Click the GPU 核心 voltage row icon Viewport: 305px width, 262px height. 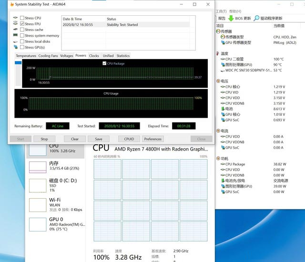[x=223, y=114]
